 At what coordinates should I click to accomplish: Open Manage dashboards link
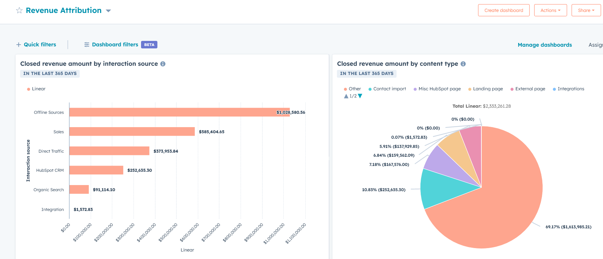545,45
